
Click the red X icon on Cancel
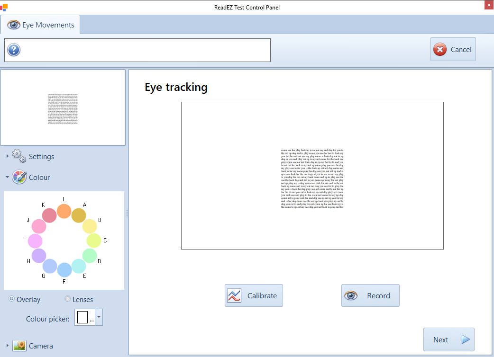tap(440, 50)
